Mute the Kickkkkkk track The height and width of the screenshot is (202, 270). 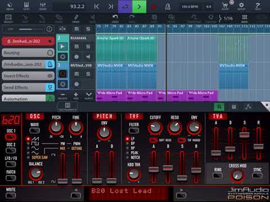76,47
